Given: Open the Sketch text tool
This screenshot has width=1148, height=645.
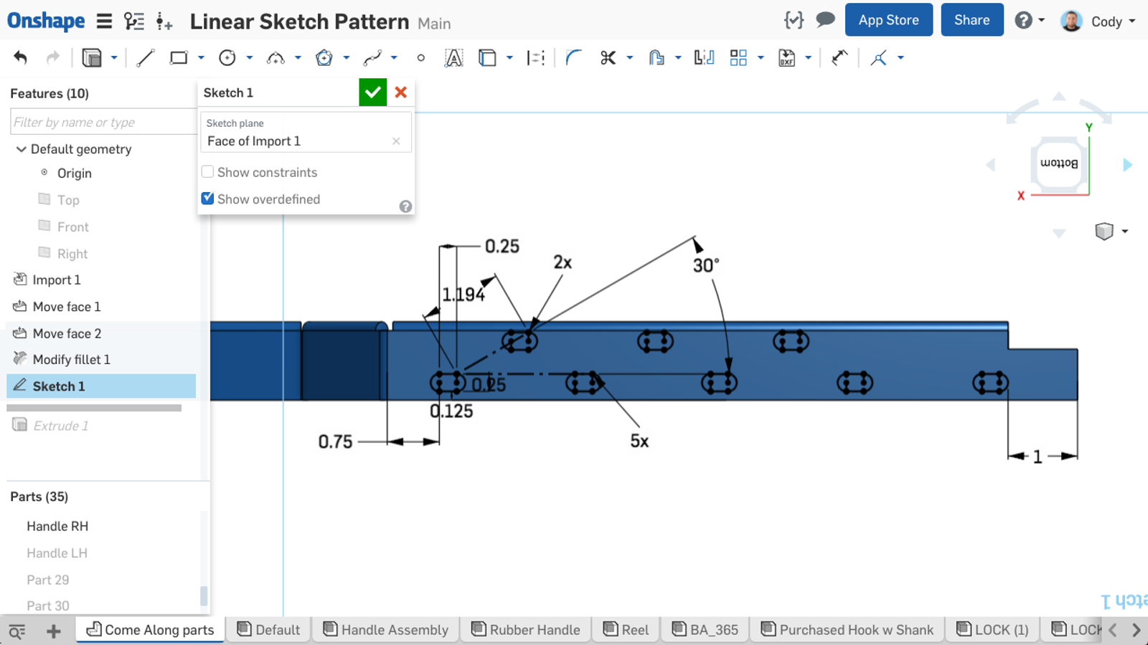Looking at the screenshot, I should coord(455,57).
